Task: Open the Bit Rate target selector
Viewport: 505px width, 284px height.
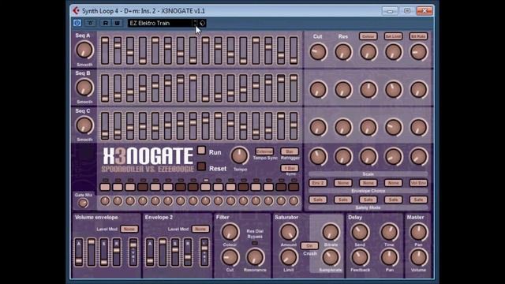Action: [418, 36]
